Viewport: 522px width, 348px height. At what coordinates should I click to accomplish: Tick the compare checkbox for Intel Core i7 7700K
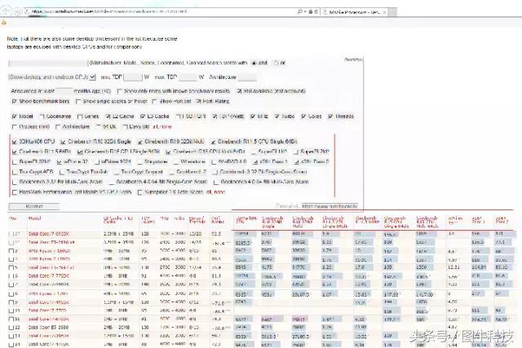pos(11,276)
